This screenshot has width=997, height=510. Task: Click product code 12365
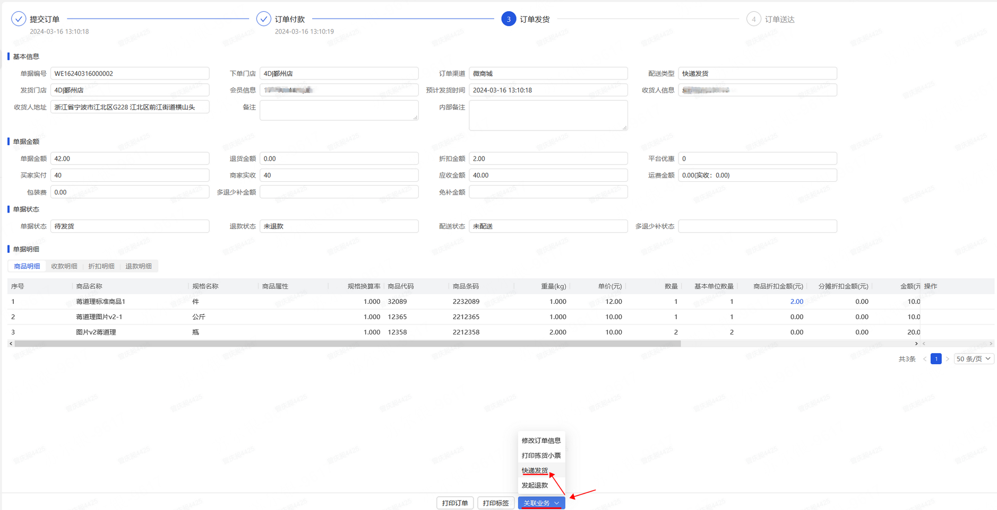click(397, 317)
